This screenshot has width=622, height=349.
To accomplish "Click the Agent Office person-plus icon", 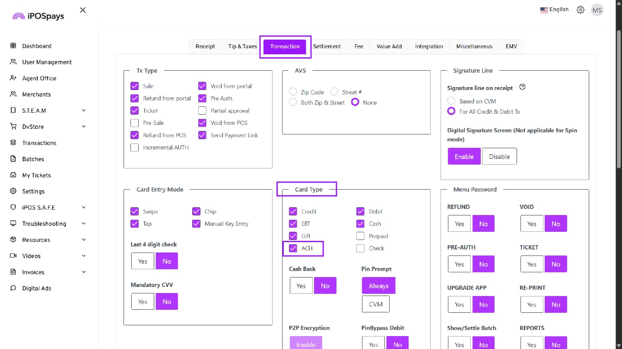I will click(13, 78).
